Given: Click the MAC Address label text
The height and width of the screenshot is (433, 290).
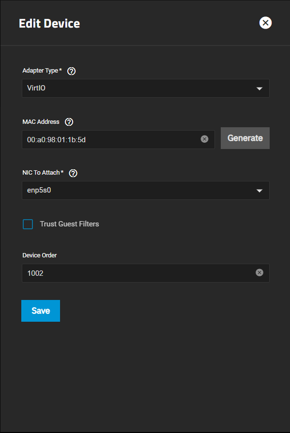Looking at the screenshot, I should [x=41, y=122].
